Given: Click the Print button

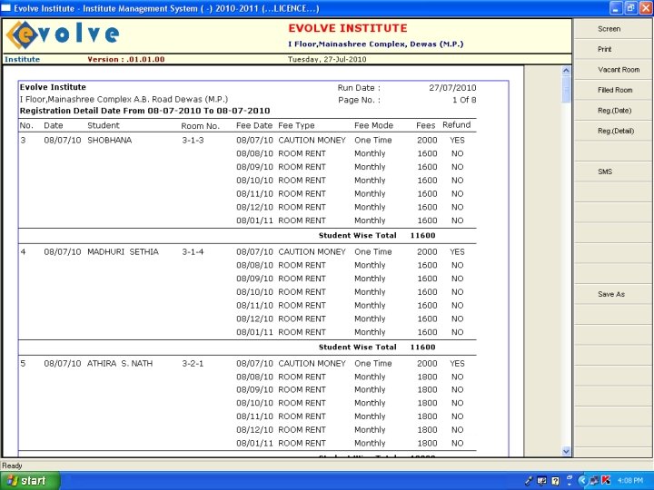Looking at the screenshot, I should point(613,49).
